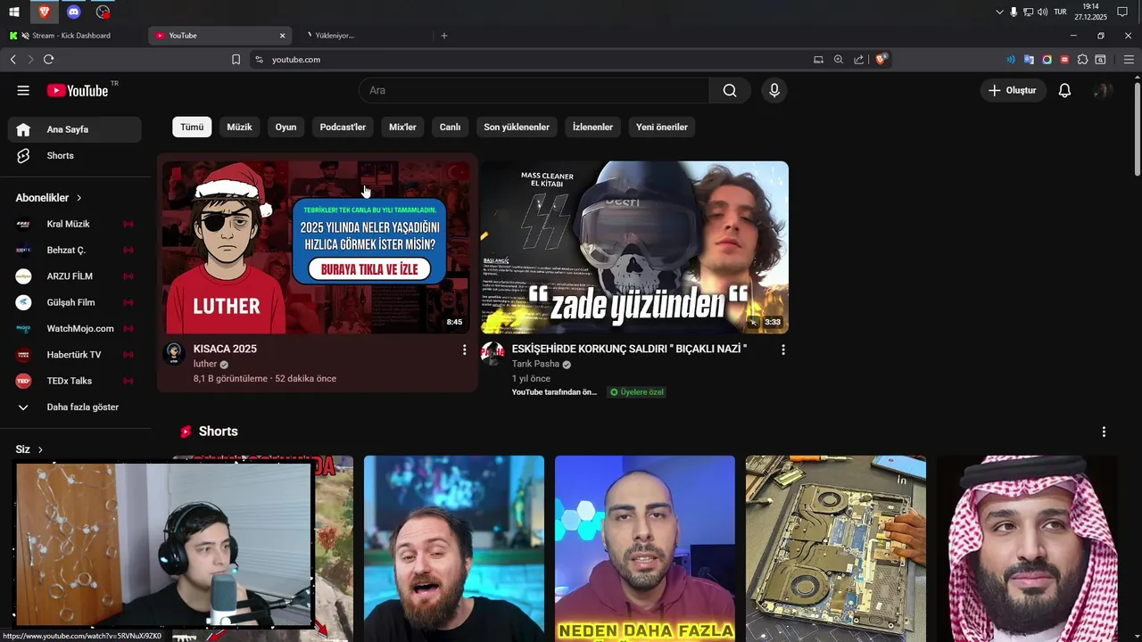Reload the page in browser toolbar
This screenshot has height=642, width=1142.
coord(48,60)
